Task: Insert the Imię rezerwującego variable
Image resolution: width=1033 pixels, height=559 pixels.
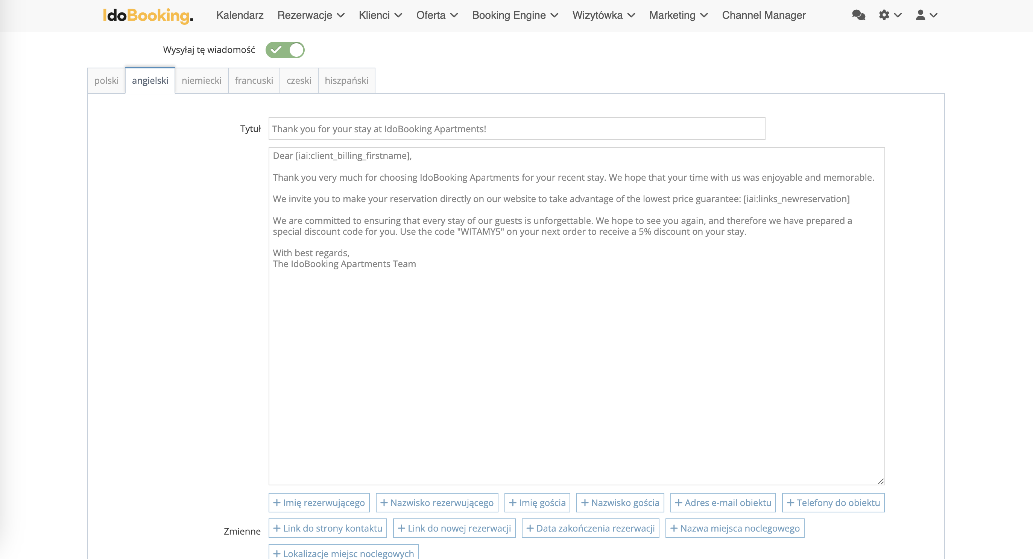Action: [319, 503]
